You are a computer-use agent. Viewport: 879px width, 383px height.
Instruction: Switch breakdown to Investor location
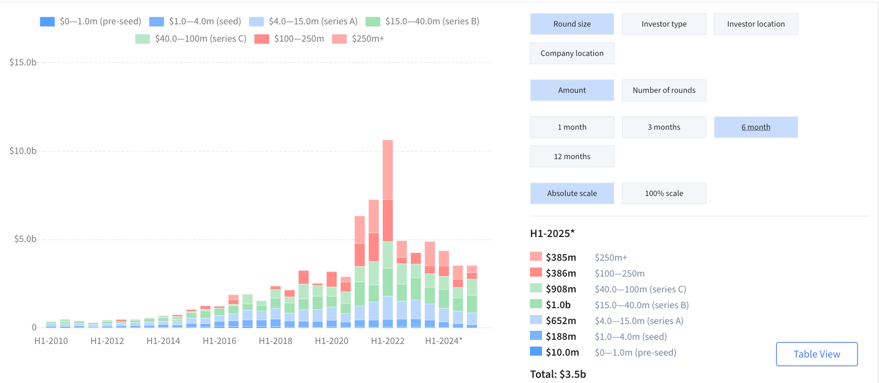tap(755, 24)
